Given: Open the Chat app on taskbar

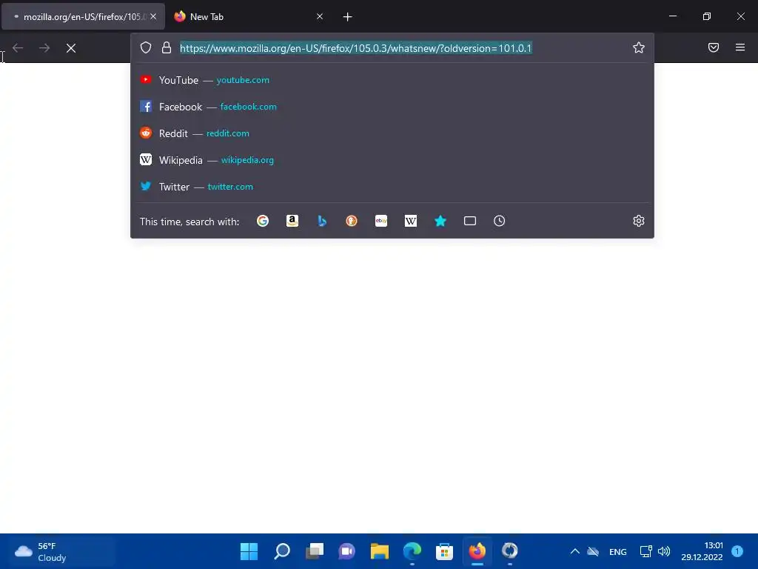Looking at the screenshot, I should [346, 551].
